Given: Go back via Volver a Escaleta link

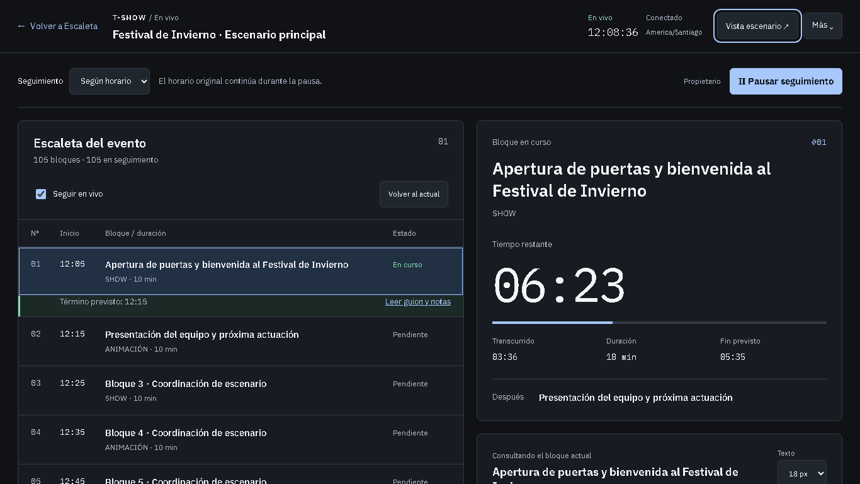Looking at the screenshot, I should [57, 26].
